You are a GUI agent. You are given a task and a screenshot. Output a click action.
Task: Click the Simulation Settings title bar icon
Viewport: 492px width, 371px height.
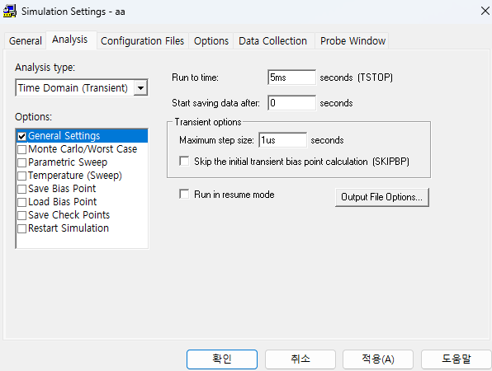(9, 12)
